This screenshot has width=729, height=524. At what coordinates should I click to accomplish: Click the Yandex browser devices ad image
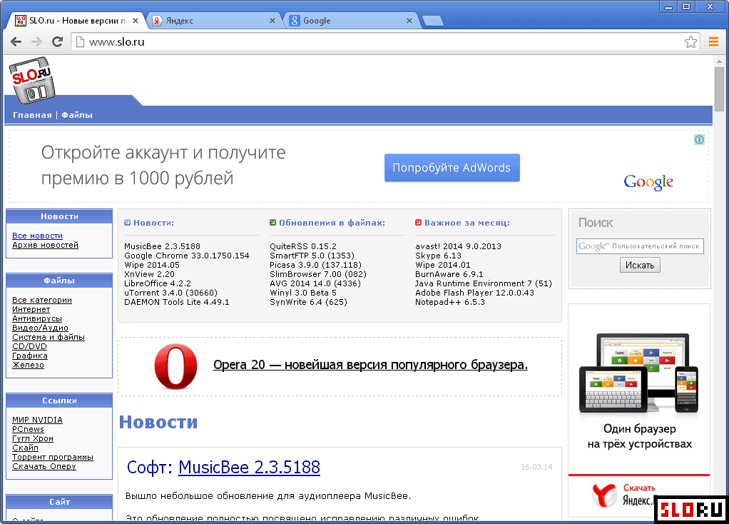click(x=639, y=373)
